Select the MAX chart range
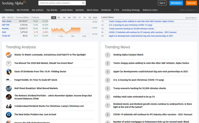 pyautogui.click(x=95, y=17)
